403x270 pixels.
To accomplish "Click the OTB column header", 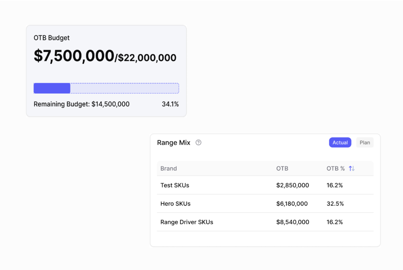I will tap(282, 168).
